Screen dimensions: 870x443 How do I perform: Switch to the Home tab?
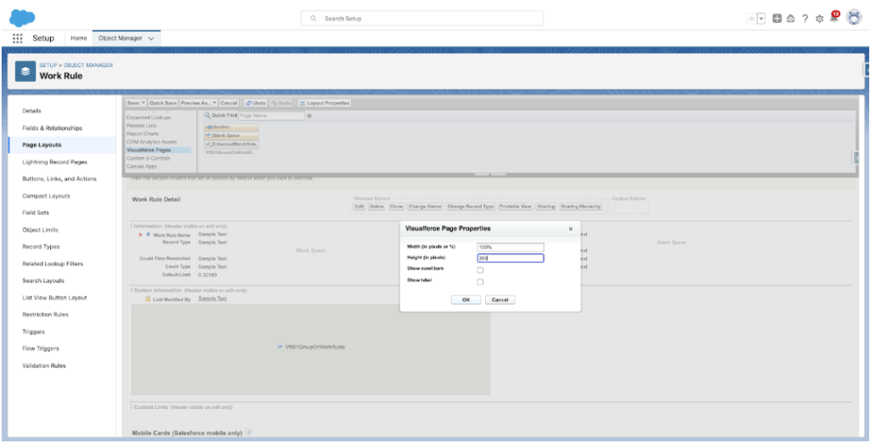pos(79,38)
